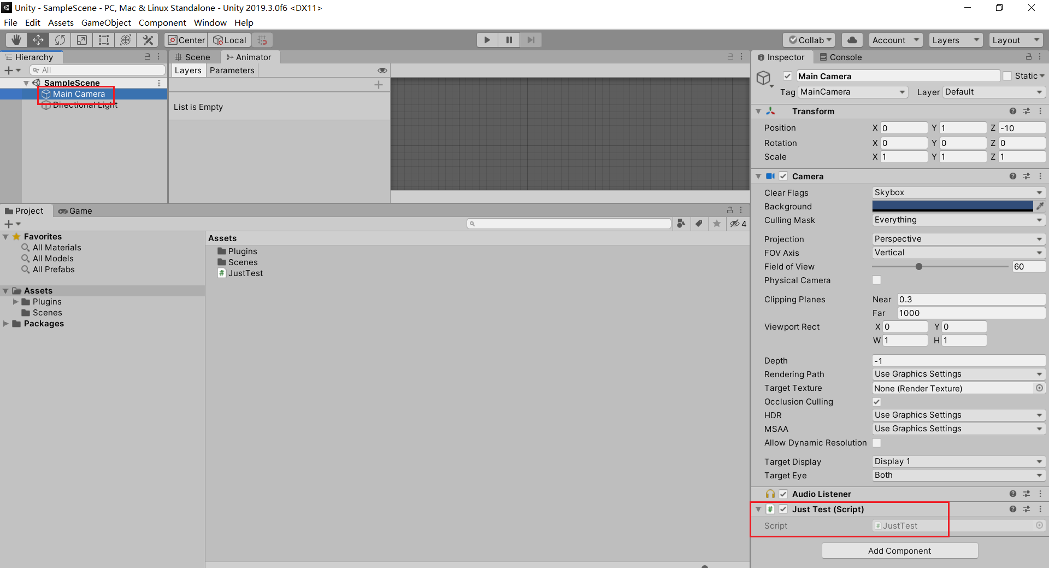Open the Hierarchy create plus menu

click(12, 70)
